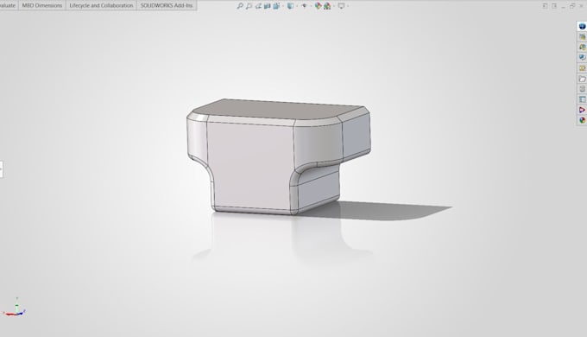Click the Edit Appearance color ball icon

318,6
